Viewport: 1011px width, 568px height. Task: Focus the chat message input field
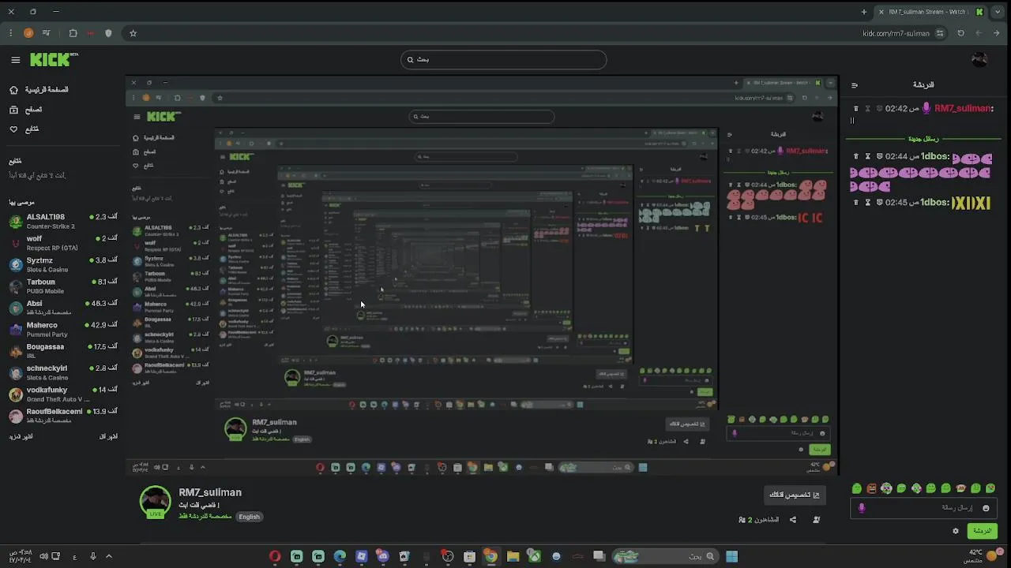924,508
